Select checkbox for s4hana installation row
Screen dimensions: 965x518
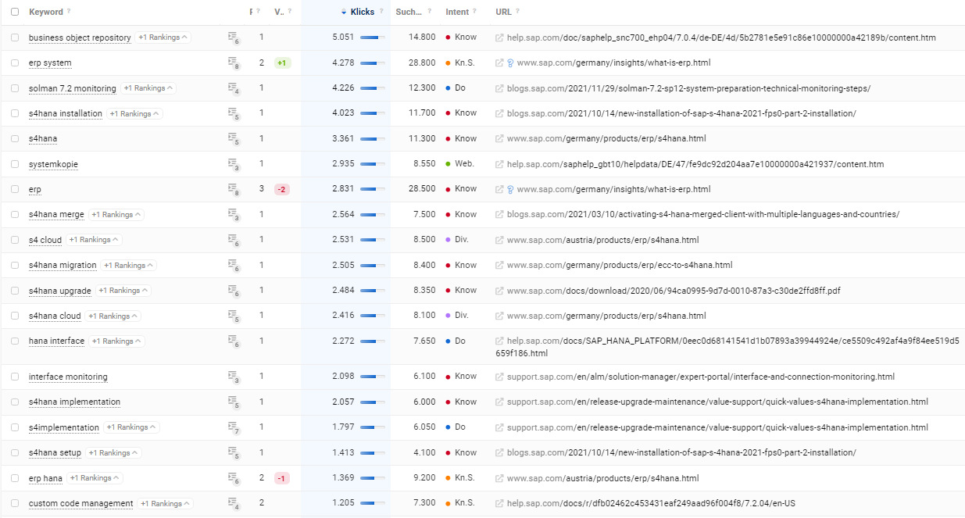point(15,113)
